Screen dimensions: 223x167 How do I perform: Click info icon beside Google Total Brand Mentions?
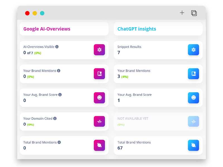(x=59, y=142)
